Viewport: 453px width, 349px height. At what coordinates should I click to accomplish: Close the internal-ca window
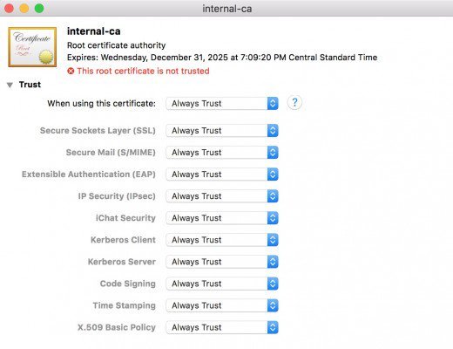click(x=9, y=9)
